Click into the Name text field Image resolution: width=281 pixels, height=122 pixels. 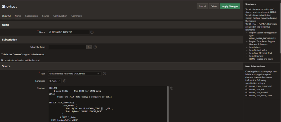pos(68,32)
